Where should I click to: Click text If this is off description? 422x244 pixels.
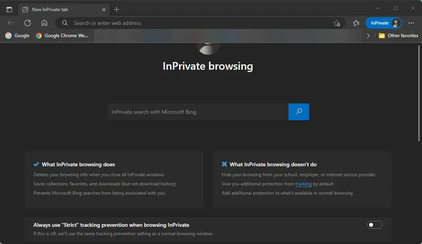point(123,234)
